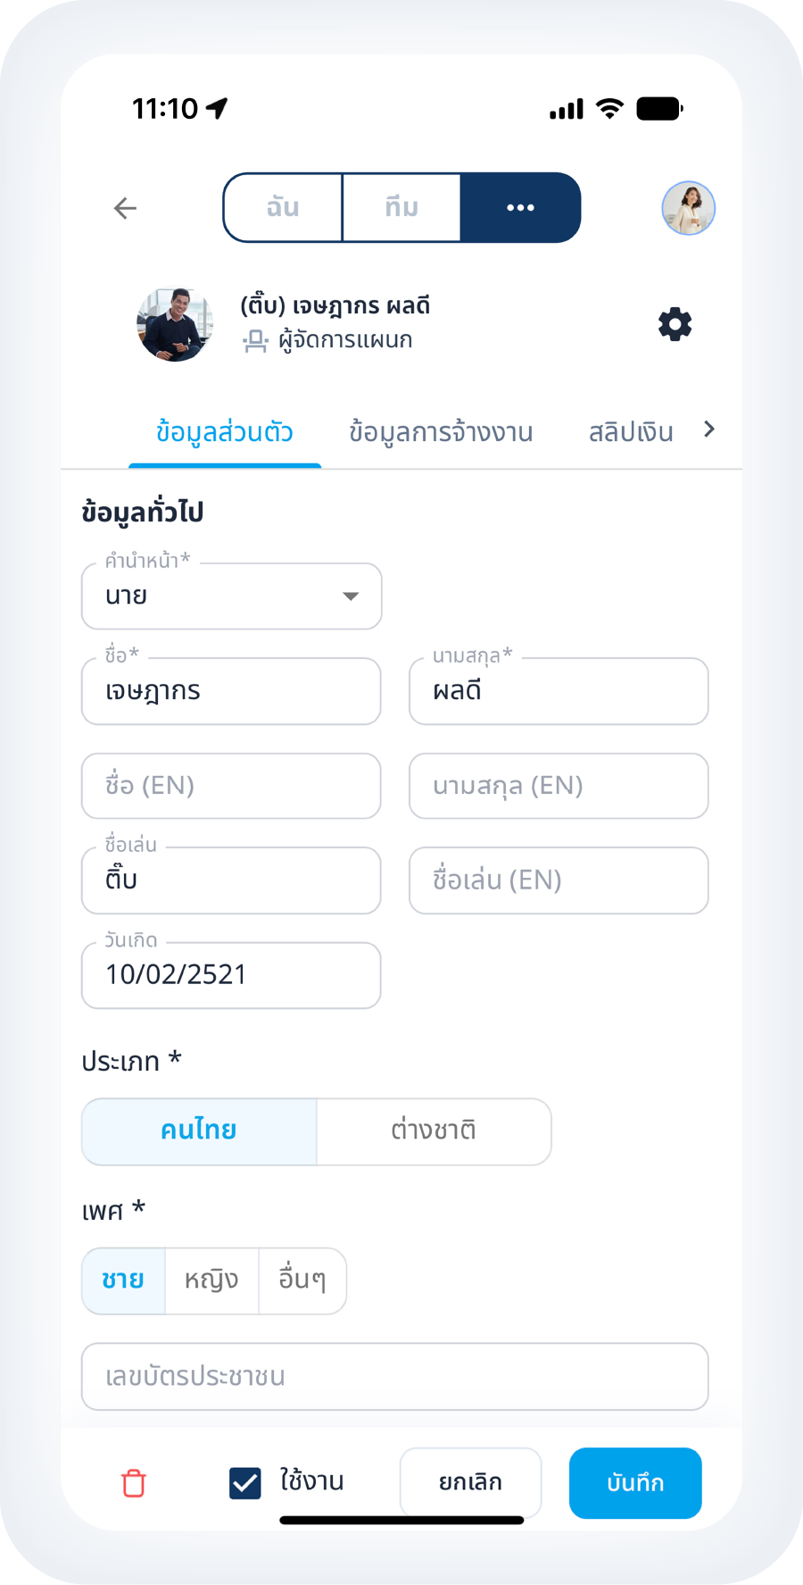The width and height of the screenshot is (803, 1585).
Task: Open the คำนำหน้า dropdown
Action: point(232,596)
